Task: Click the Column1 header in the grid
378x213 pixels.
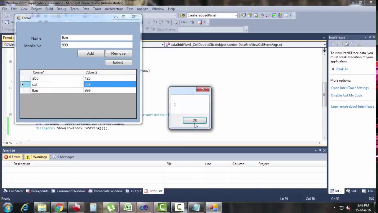Action: 57,72
